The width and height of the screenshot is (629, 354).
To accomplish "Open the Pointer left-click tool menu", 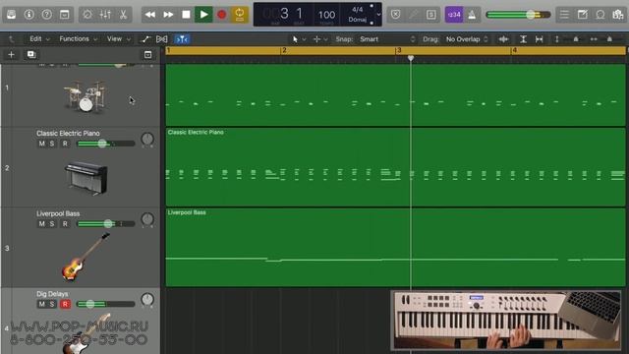I will coord(299,39).
